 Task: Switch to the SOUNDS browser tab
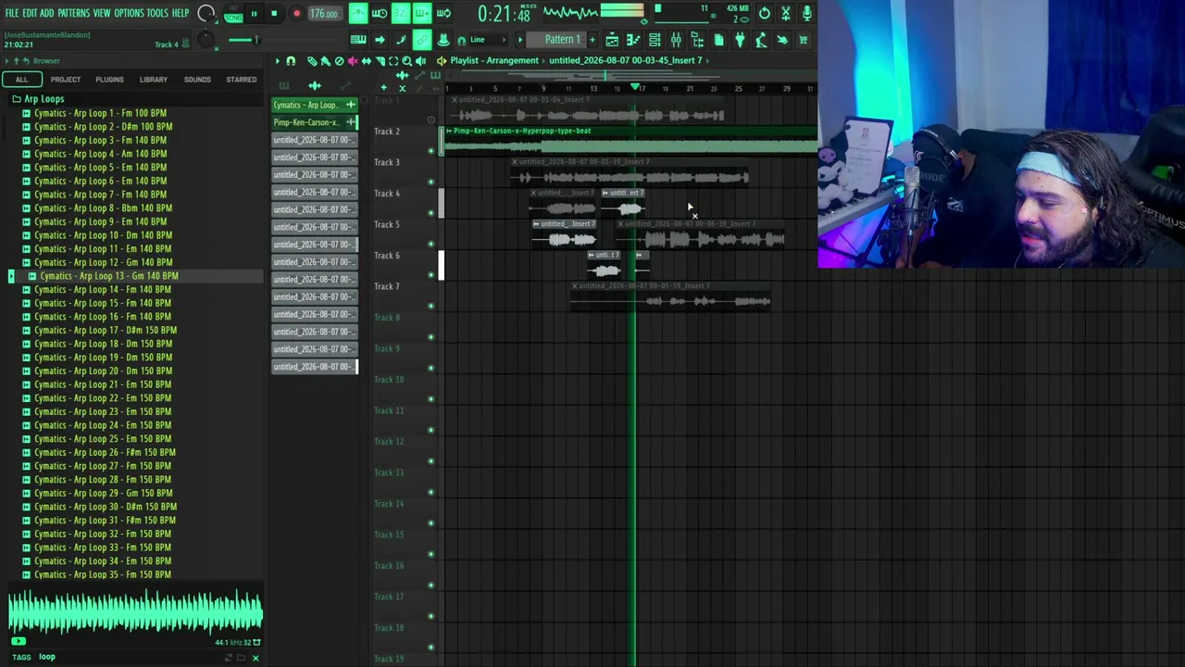point(197,80)
